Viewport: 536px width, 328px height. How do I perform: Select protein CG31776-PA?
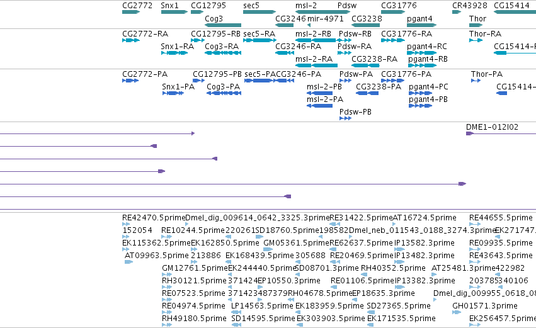(406, 74)
